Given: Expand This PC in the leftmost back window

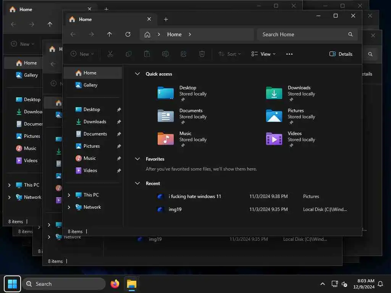Looking at the screenshot, I should point(9,185).
